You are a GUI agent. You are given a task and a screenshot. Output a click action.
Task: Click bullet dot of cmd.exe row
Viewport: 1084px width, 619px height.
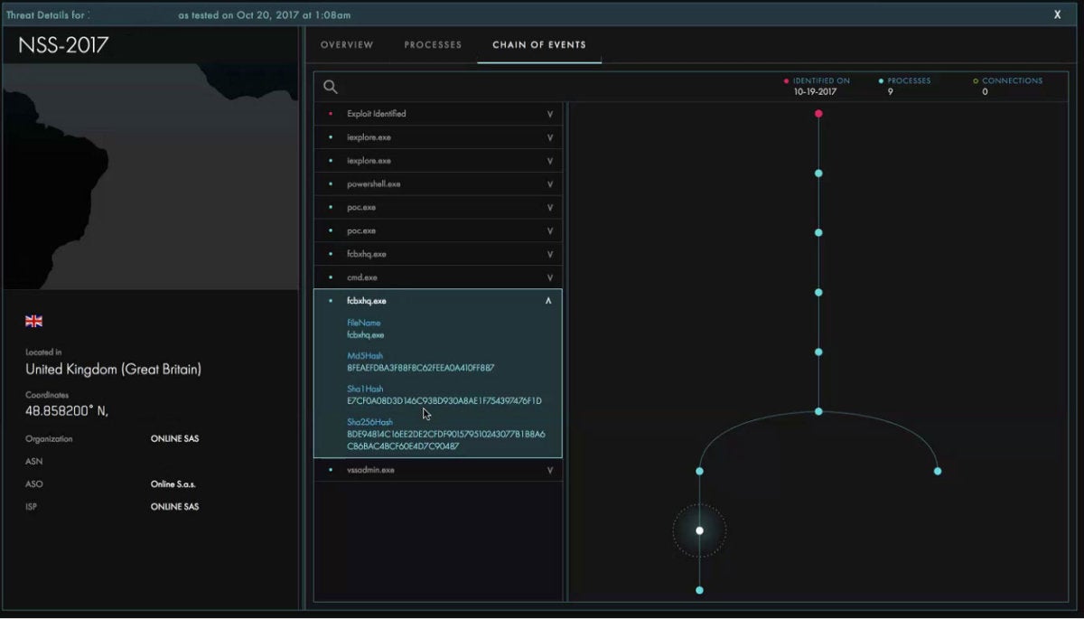(x=332, y=277)
